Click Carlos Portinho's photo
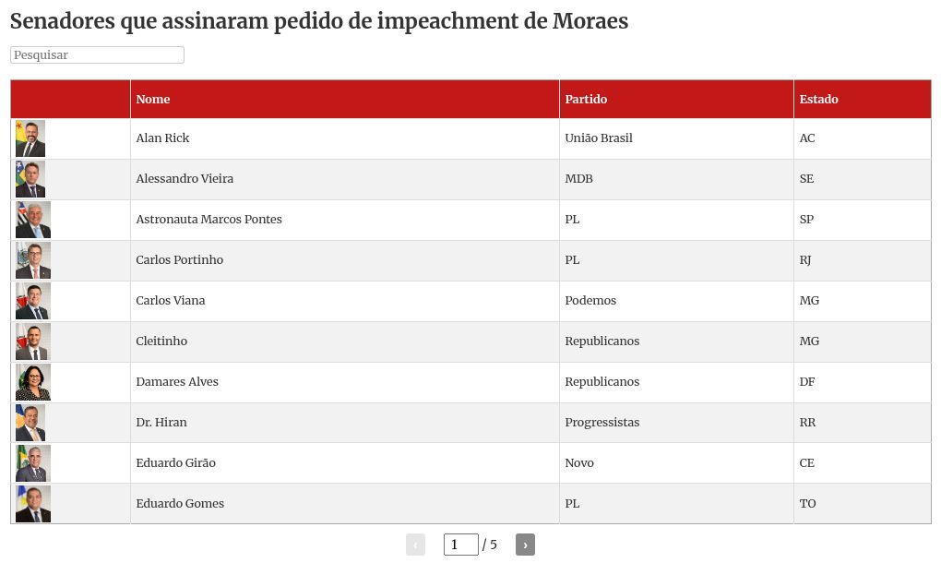 33,260
